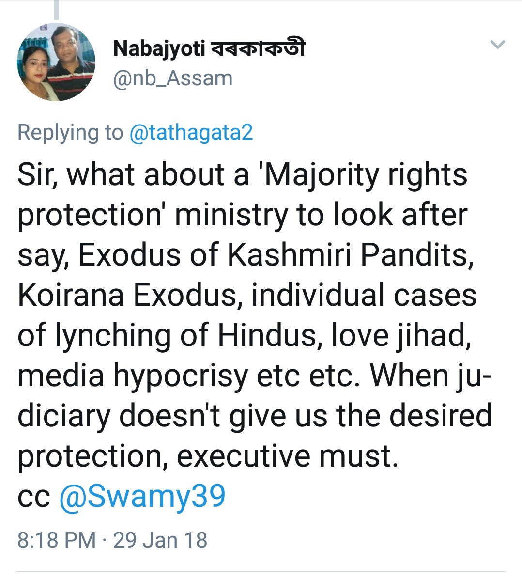Open the @Swamy39 mention link

click(x=142, y=496)
